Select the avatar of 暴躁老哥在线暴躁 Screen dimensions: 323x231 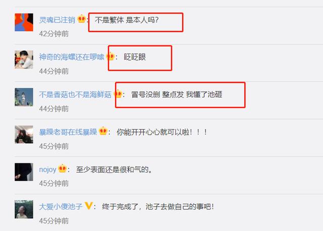(24, 135)
